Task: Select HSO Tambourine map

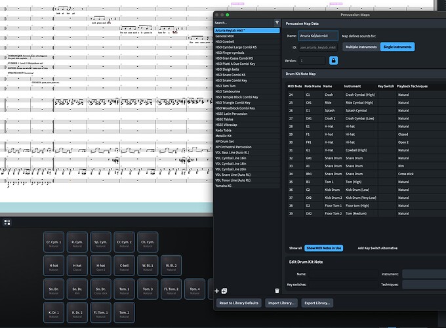Action: (x=247, y=92)
